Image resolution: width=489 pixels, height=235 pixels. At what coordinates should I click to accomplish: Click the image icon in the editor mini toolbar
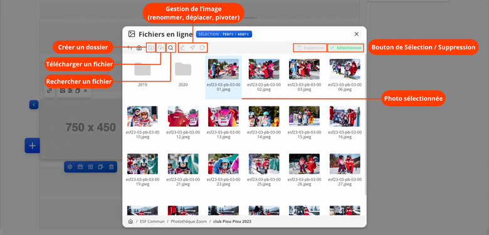(63, 91)
